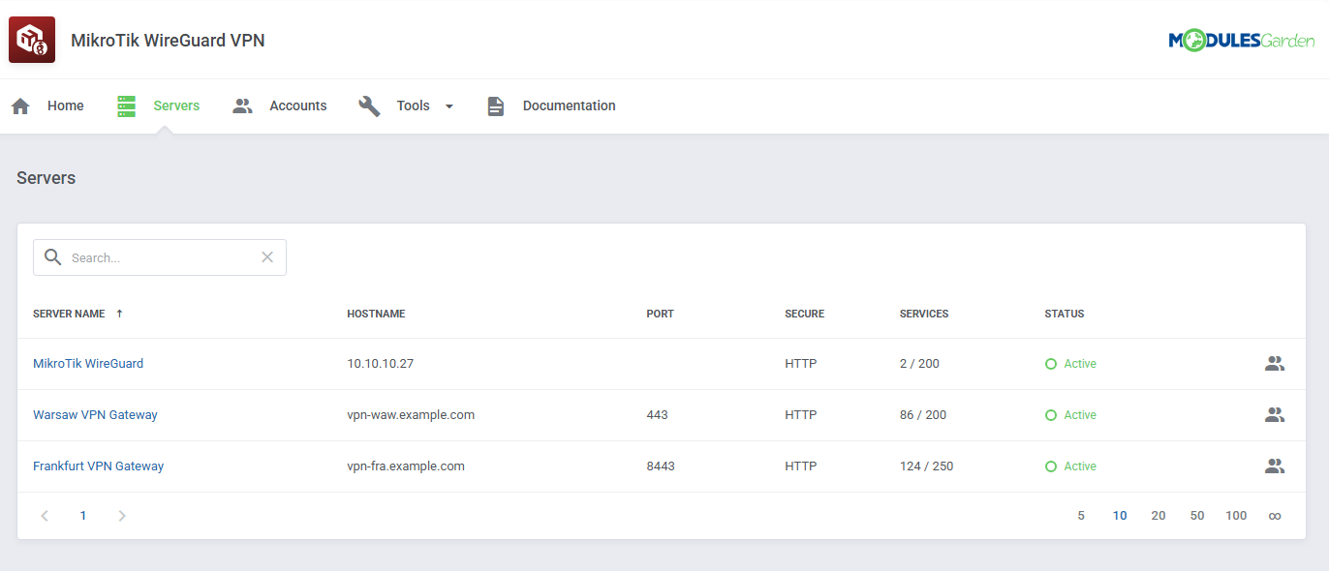Show 50 entries per page
The height and width of the screenshot is (571, 1329).
[x=1197, y=516]
